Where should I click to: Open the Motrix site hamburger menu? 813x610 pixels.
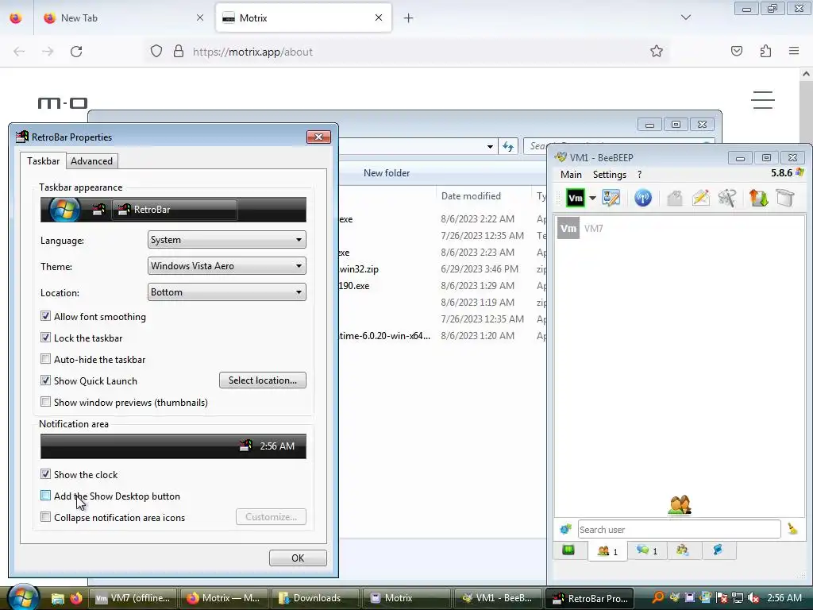pyautogui.click(x=763, y=99)
